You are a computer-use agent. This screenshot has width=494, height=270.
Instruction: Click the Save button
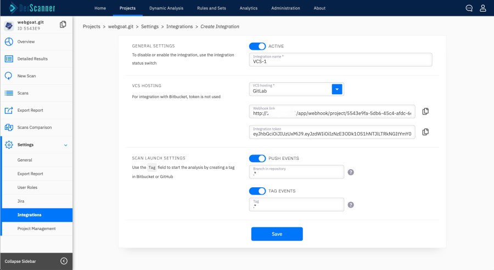point(277,234)
